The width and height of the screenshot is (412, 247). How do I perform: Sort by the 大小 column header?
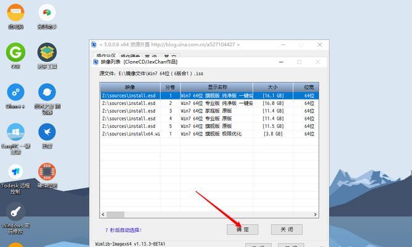point(273,87)
